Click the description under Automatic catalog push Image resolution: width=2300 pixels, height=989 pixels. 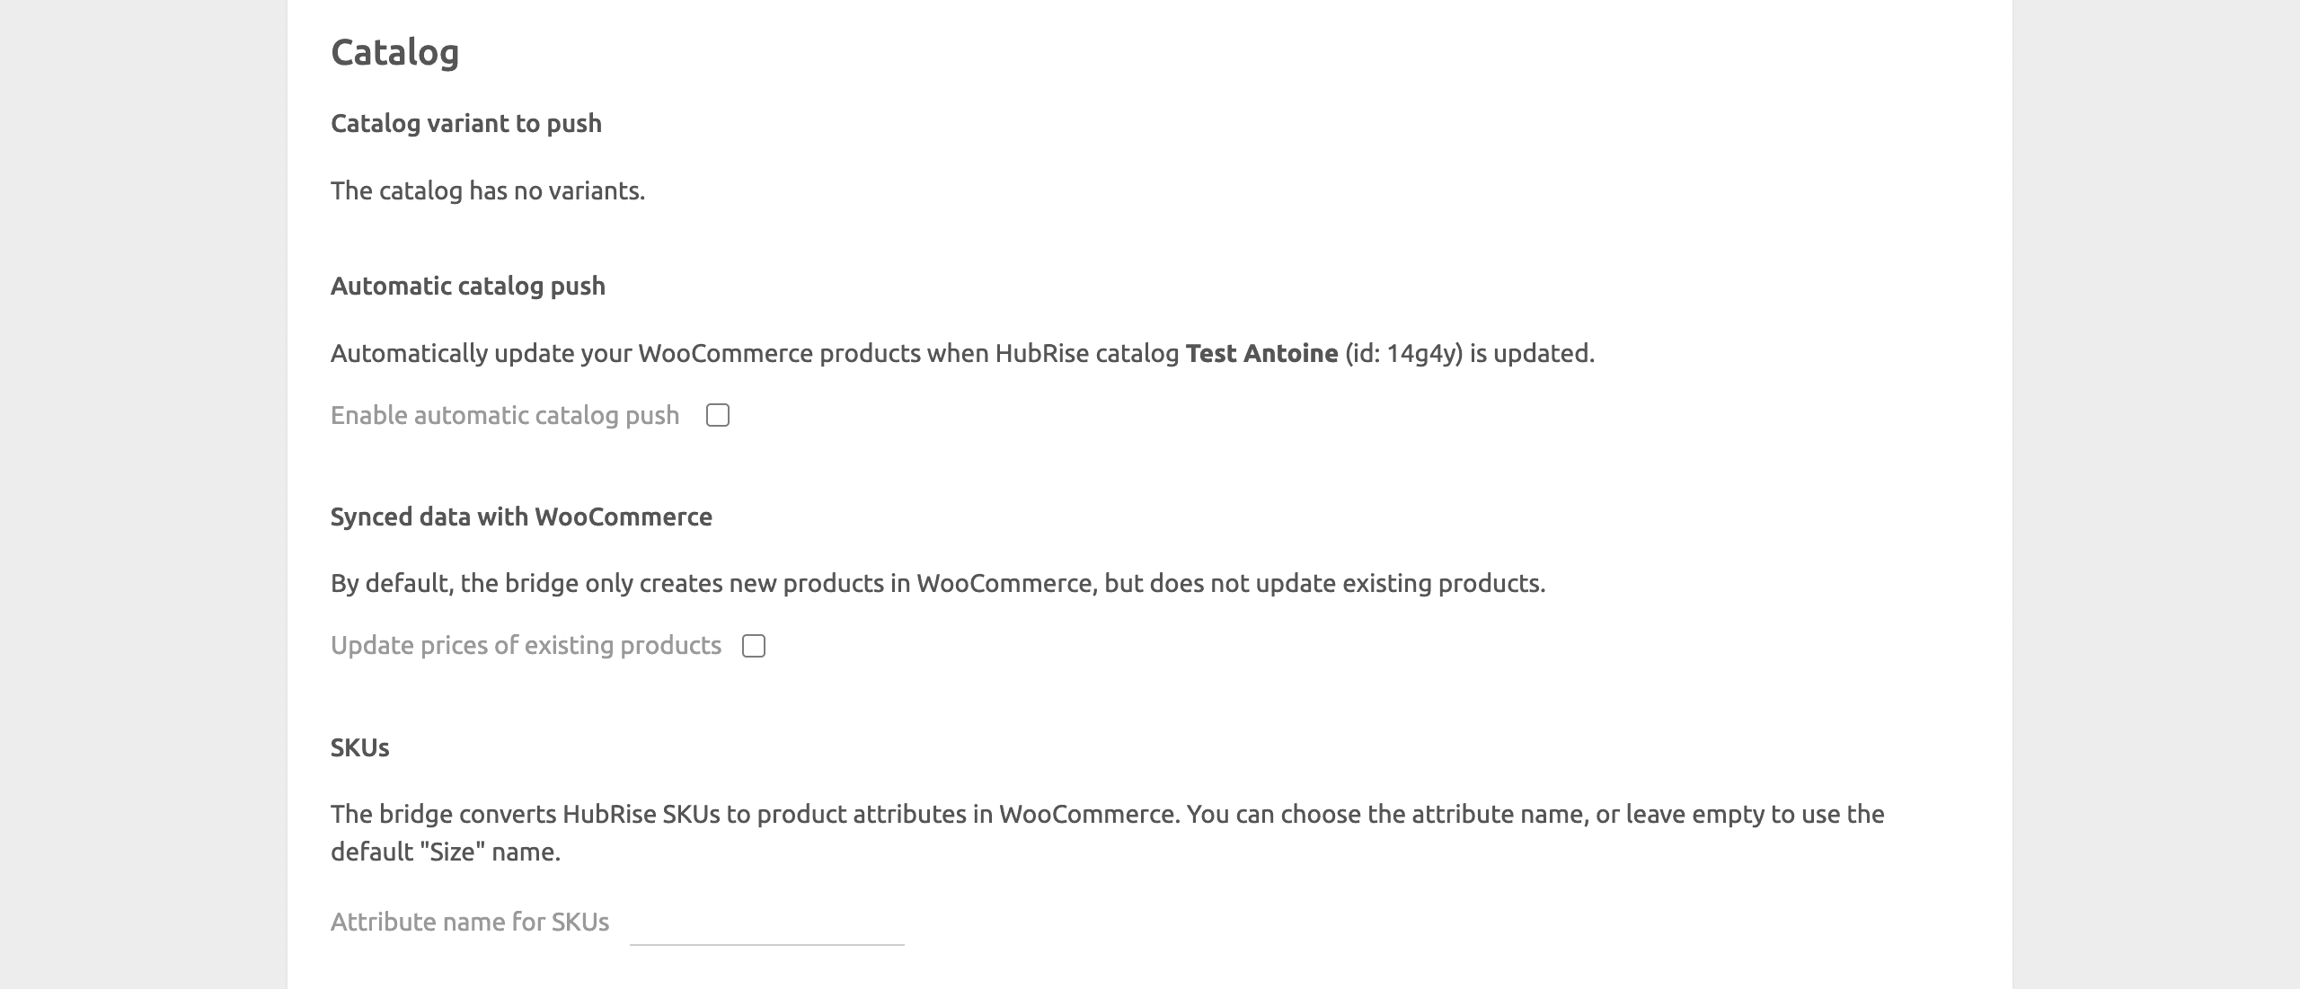[961, 353]
